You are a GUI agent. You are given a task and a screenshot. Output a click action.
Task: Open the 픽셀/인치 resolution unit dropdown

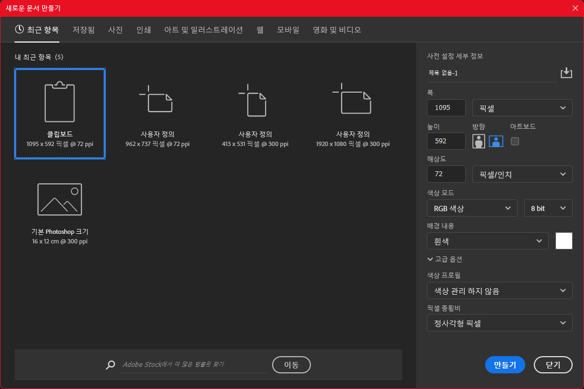(x=522, y=174)
